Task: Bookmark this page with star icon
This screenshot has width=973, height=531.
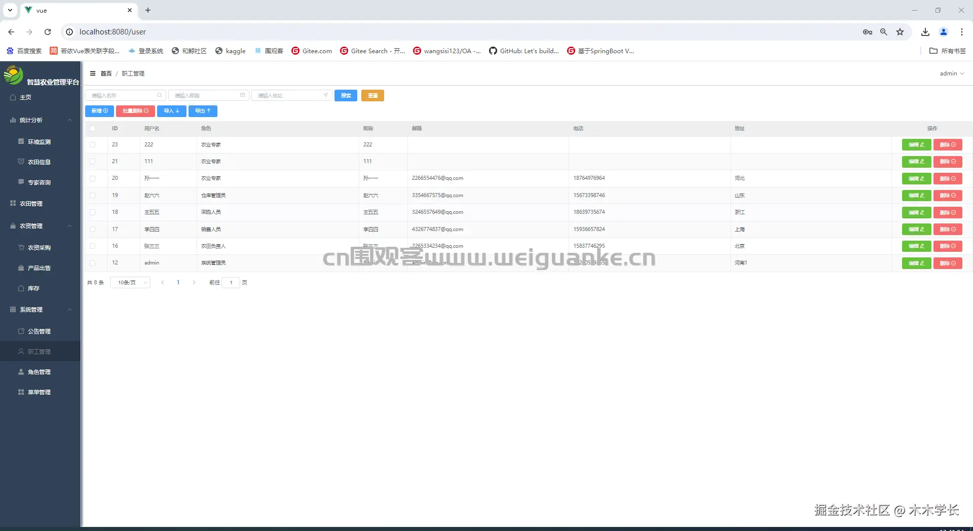Action: 900,32
